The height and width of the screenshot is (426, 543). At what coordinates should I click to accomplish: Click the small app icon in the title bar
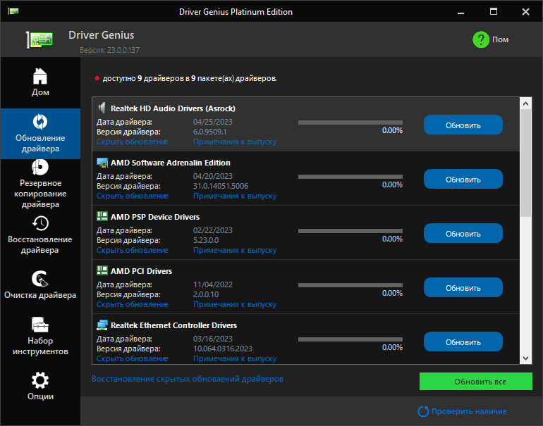13,11
